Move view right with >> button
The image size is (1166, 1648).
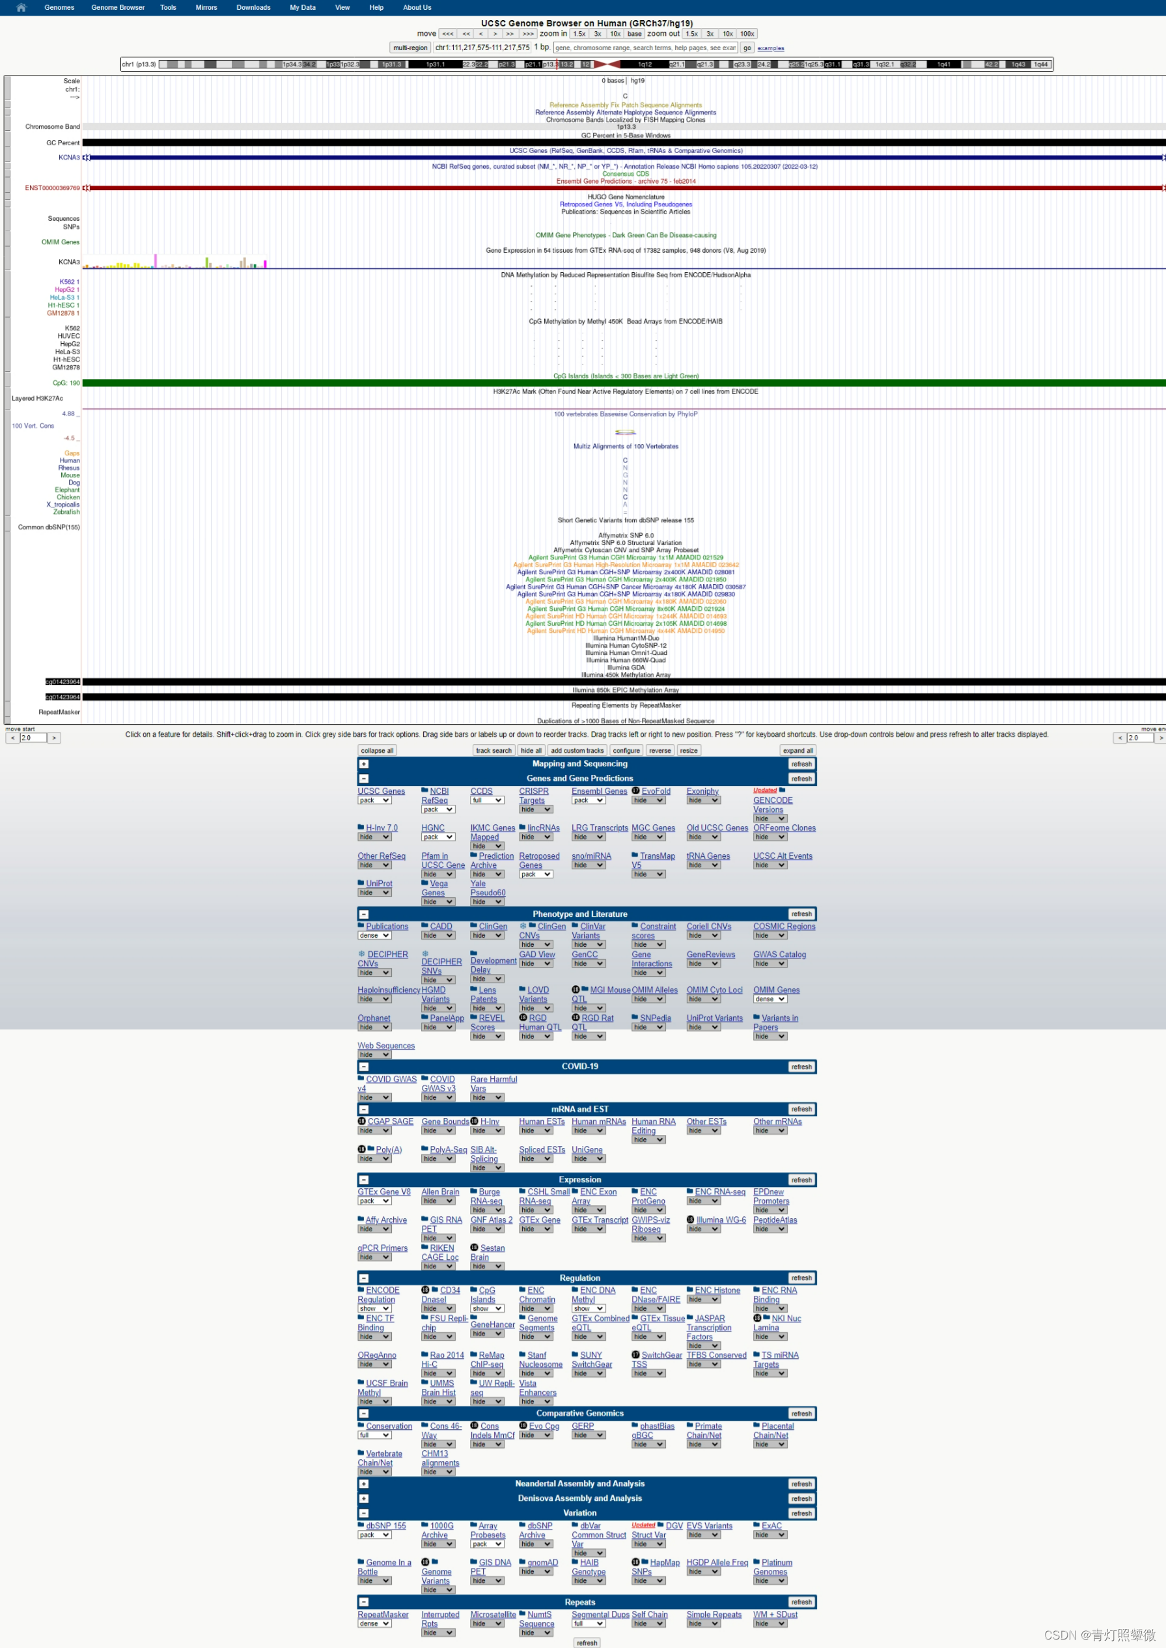point(510,34)
